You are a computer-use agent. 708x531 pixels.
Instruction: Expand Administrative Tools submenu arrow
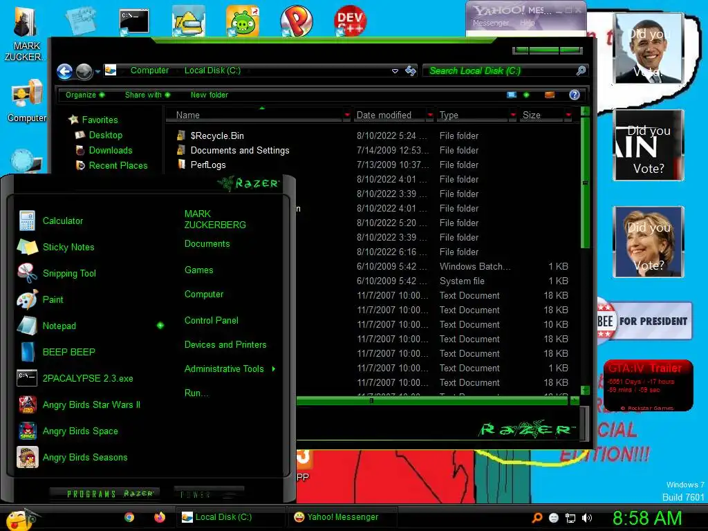pyautogui.click(x=274, y=369)
